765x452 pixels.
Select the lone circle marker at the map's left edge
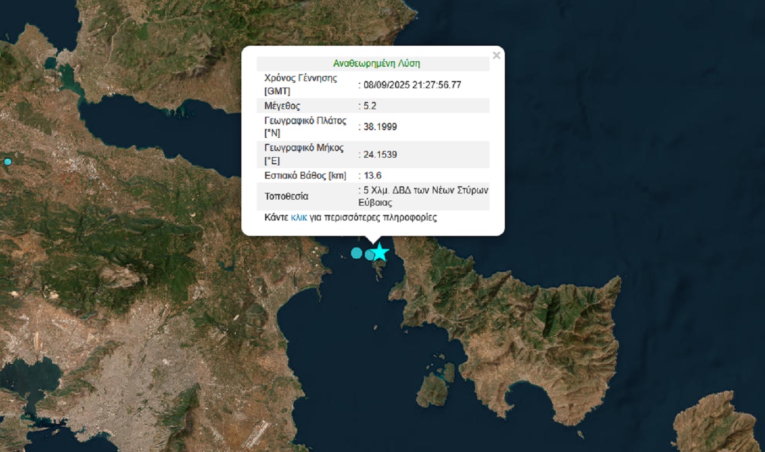click(7, 162)
